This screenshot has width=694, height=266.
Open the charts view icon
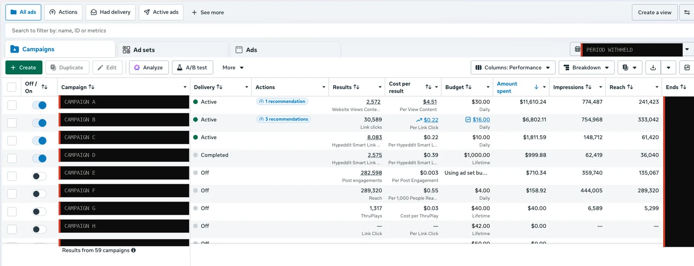coord(687,67)
